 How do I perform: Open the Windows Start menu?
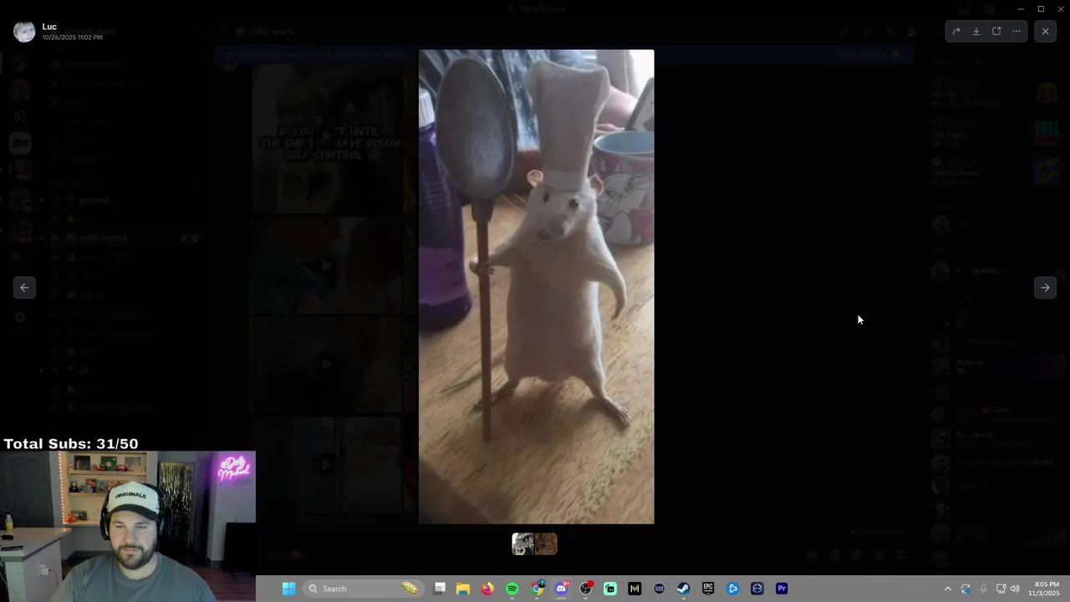tap(288, 589)
